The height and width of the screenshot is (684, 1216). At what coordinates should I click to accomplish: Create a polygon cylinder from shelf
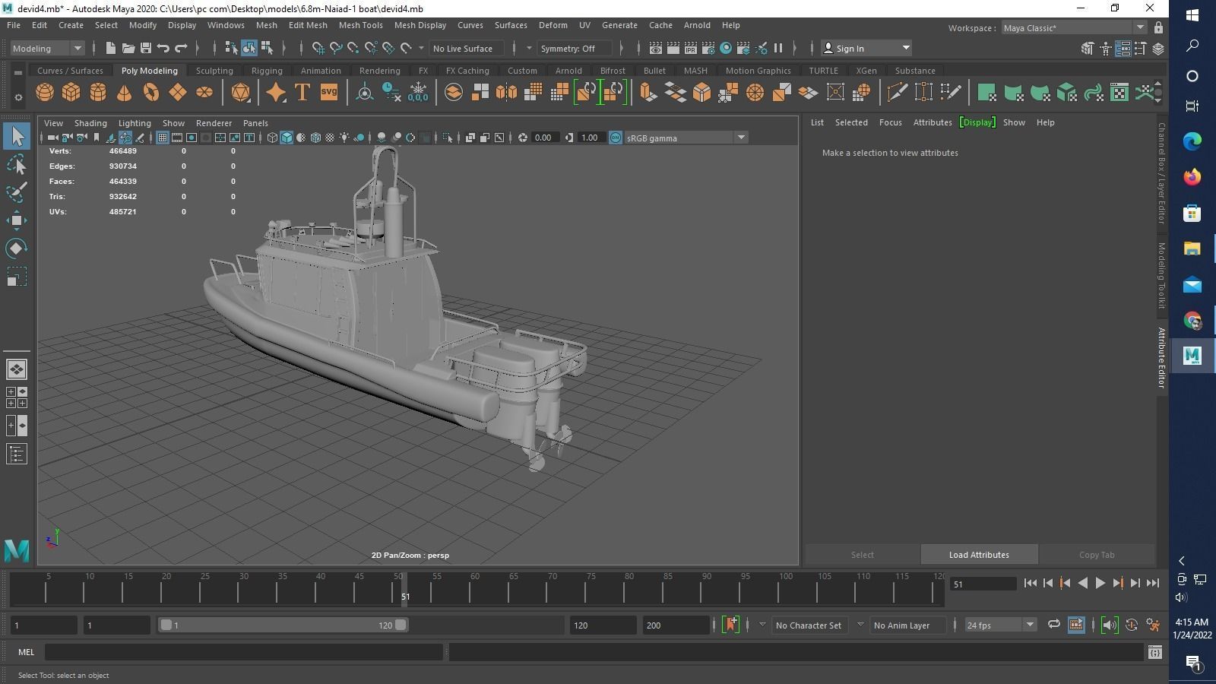(x=98, y=93)
